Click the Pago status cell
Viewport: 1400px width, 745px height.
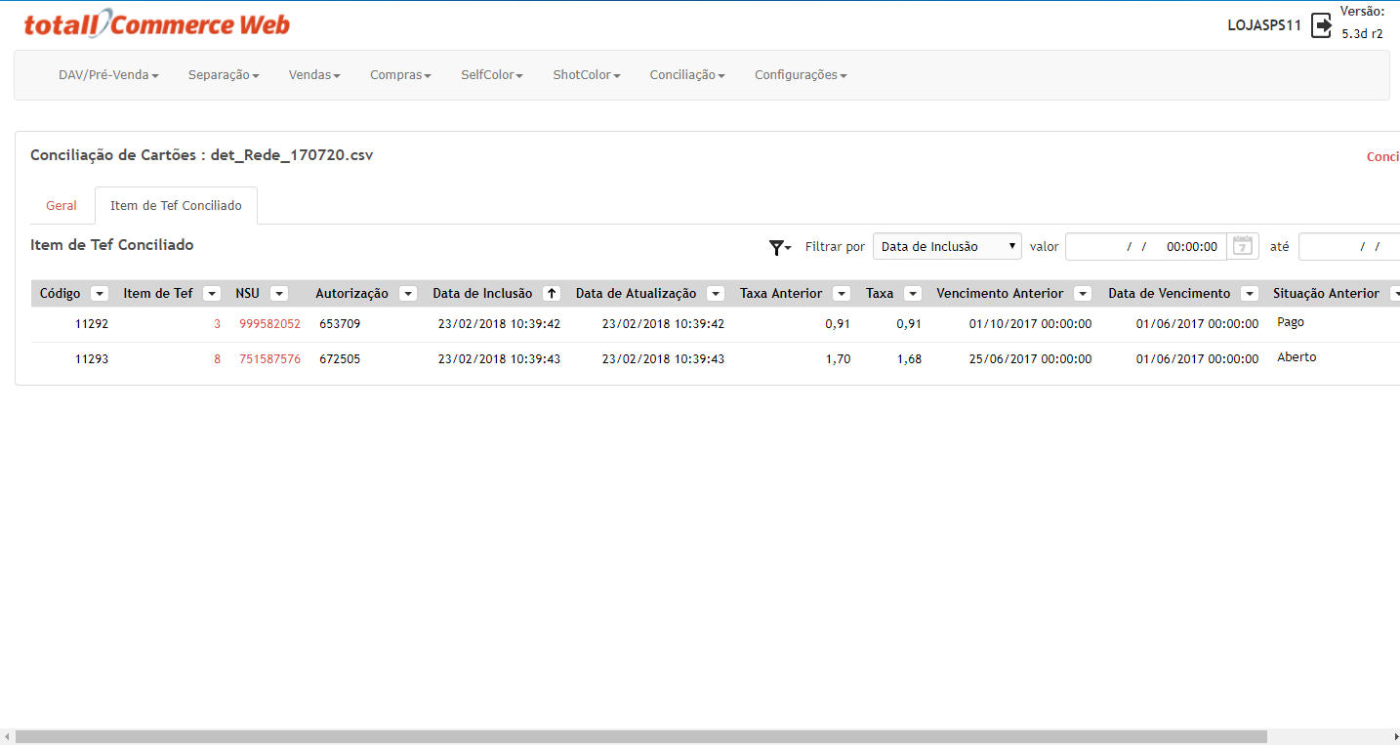(1291, 322)
